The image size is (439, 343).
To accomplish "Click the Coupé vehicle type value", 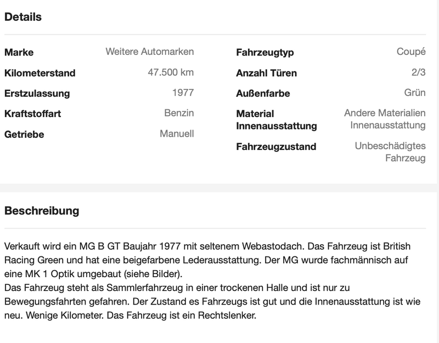I will click(411, 52).
